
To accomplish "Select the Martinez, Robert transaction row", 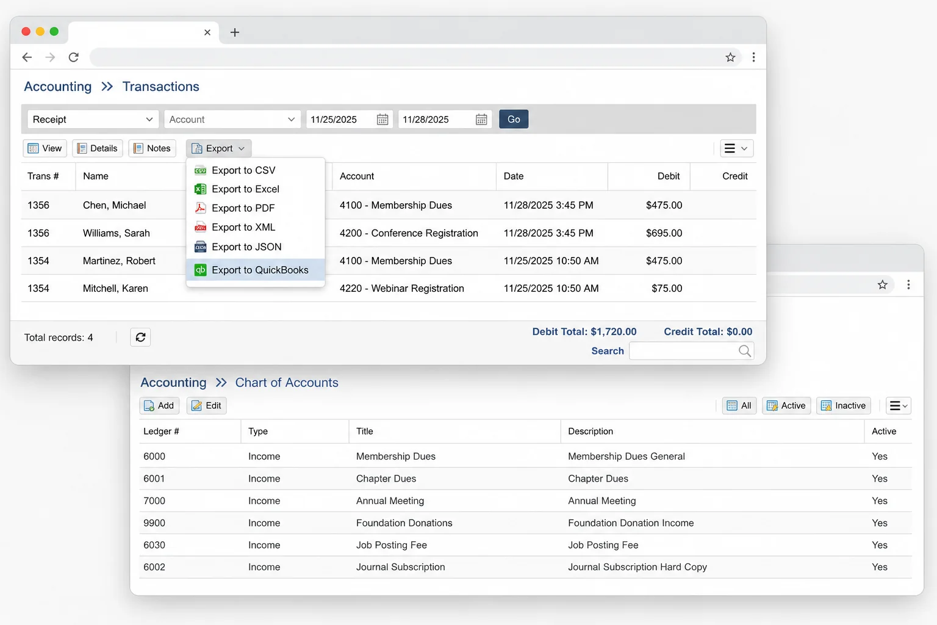I will (389, 261).
